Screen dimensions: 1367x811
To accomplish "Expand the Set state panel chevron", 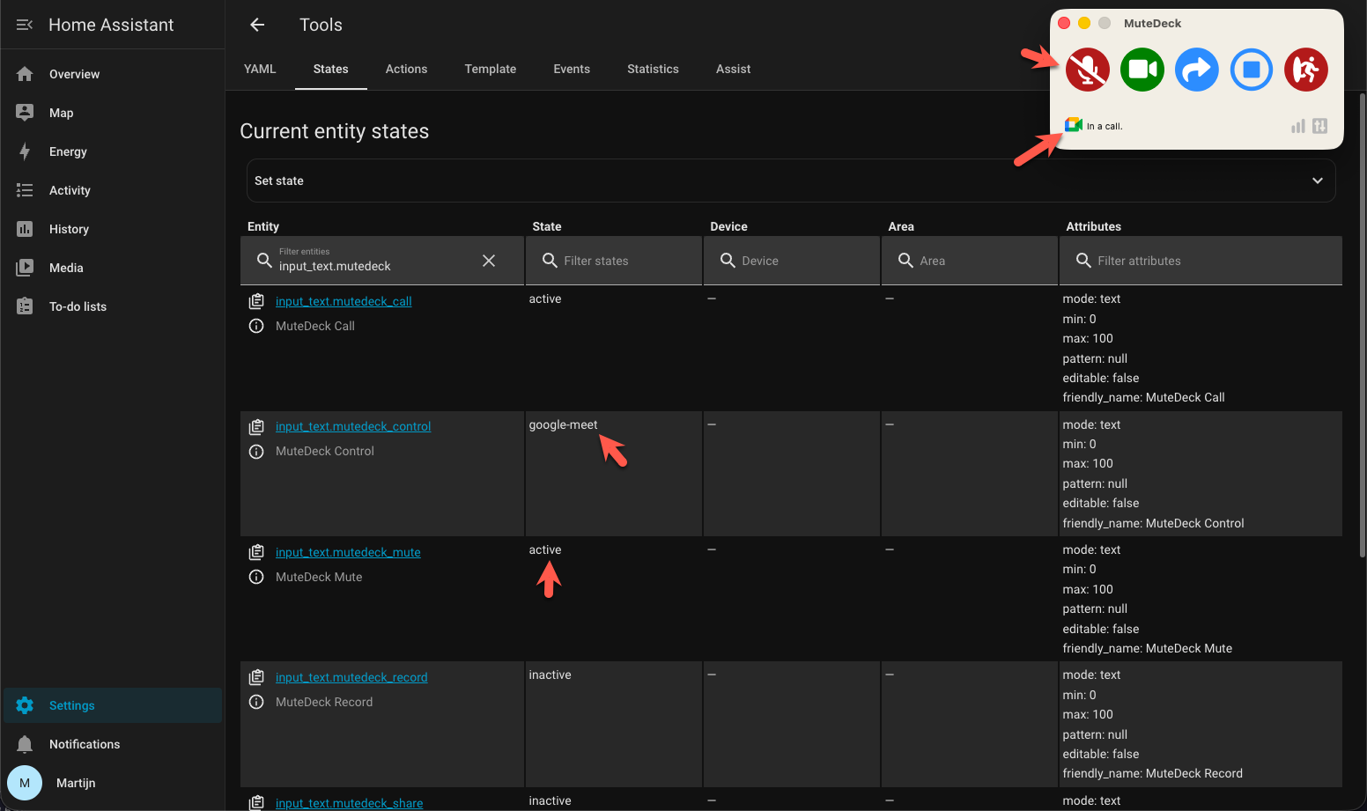I will (x=1318, y=181).
